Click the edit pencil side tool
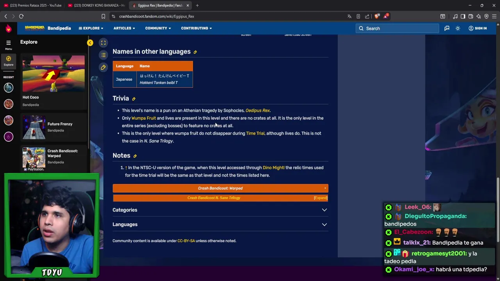The height and width of the screenshot is (281, 500). [103, 68]
